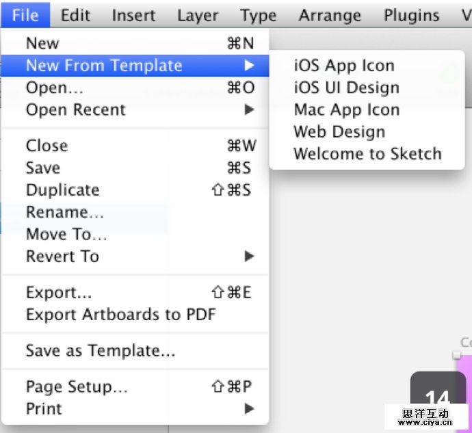Choose the iOS App Icon template
Screen dimensions: 472x433
[344, 66]
